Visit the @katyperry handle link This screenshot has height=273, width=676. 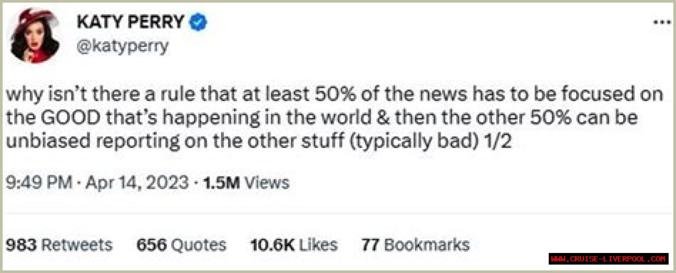click(x=123, y=46)
